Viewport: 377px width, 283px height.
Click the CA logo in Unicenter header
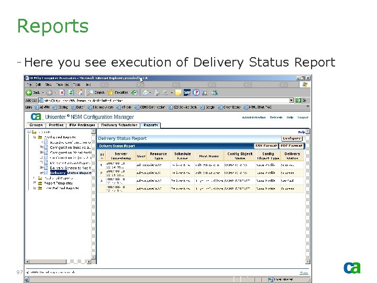click(x=36, y=117)
